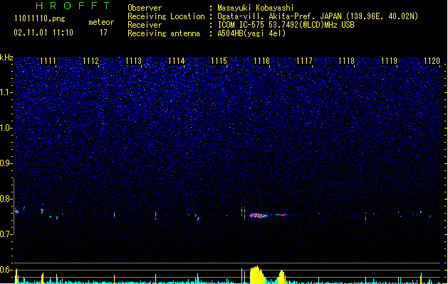
Task: Click the large yellow intensity peak in bottom graph
Action: [257, 275]
